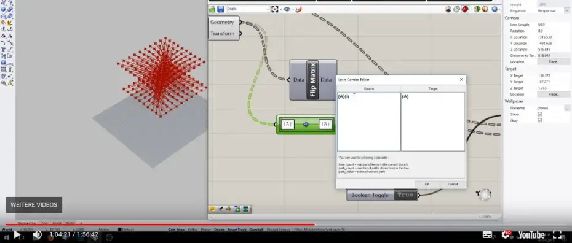Open the video on YouTube logo

click(531, 235)
